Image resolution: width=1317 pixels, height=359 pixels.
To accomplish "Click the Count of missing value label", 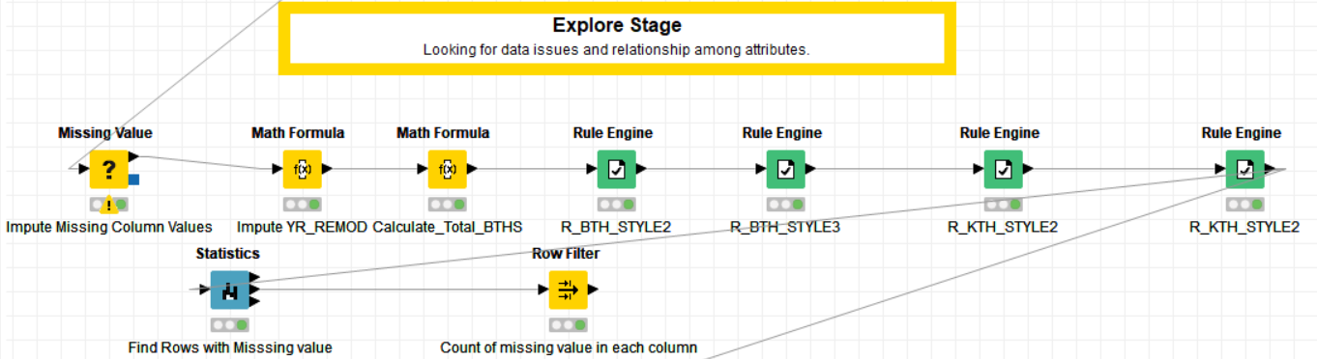I will coord(569,347).
